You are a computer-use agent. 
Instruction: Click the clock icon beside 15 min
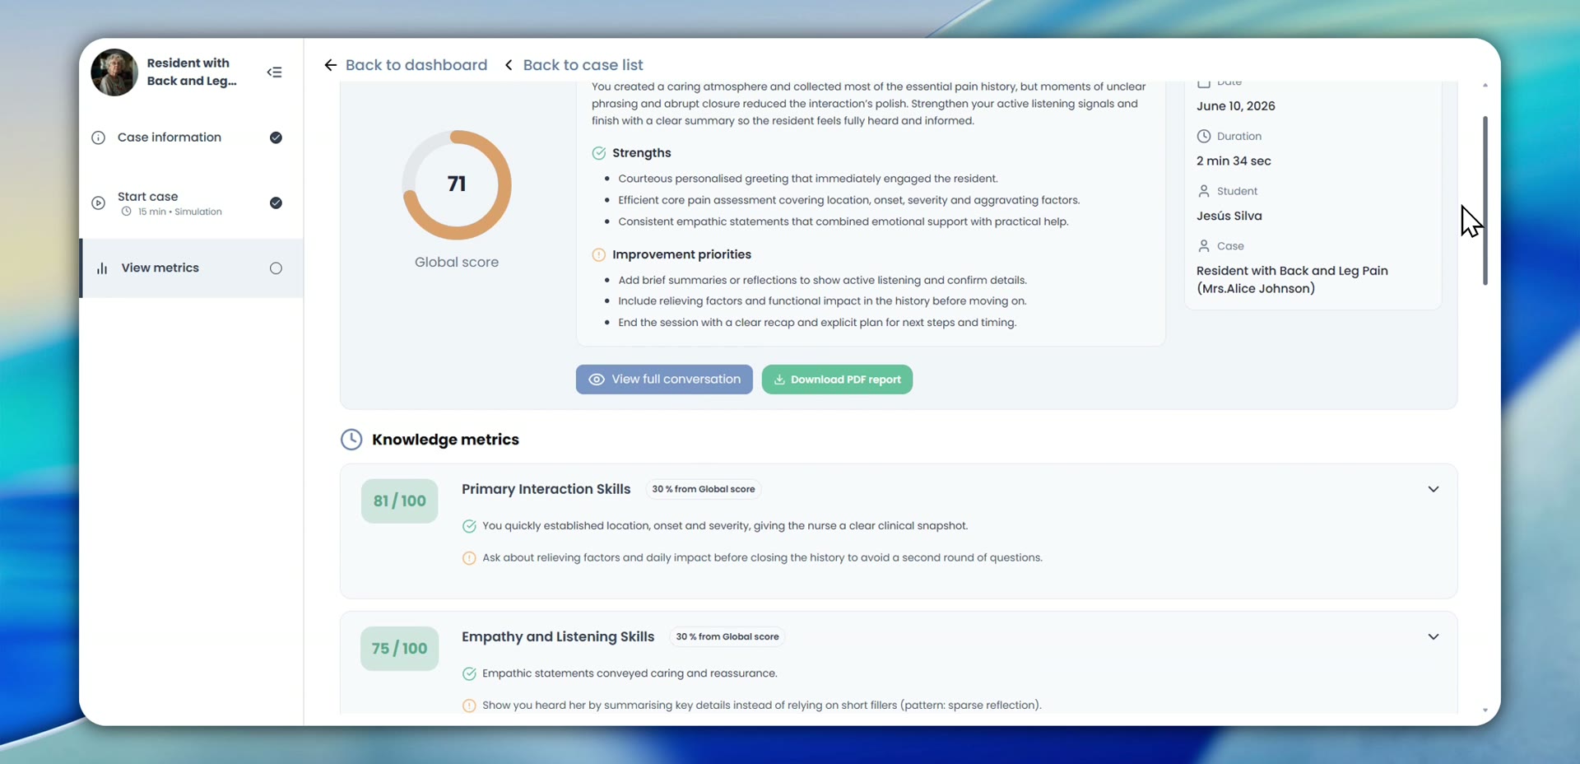click(127, 212)
